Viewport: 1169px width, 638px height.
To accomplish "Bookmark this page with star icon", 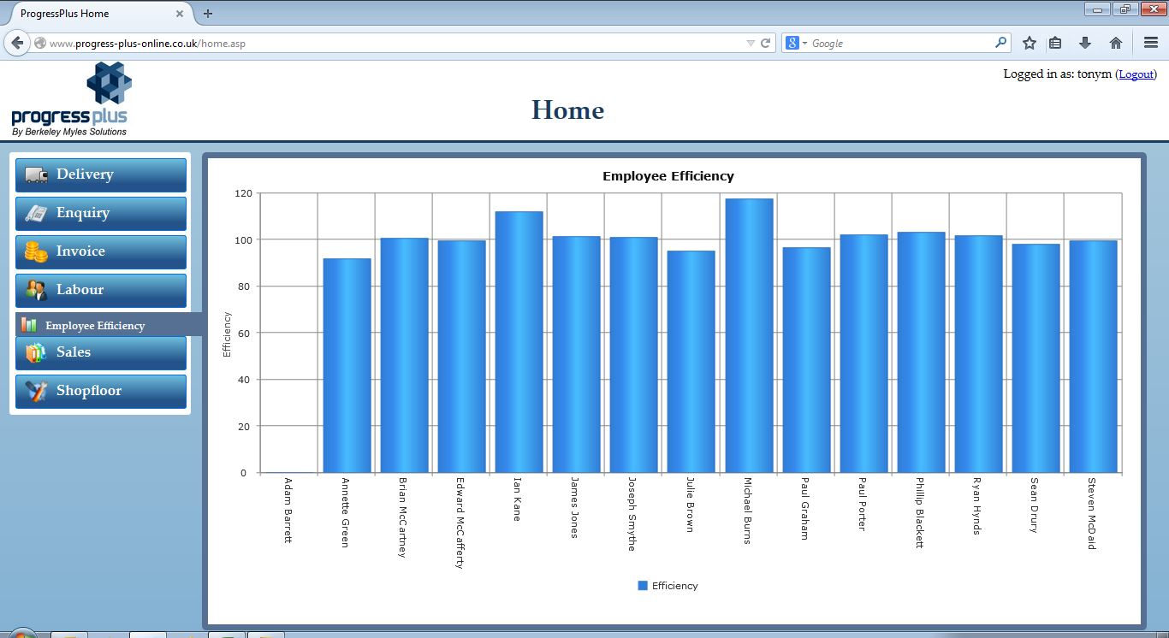I will [1030, 43].
